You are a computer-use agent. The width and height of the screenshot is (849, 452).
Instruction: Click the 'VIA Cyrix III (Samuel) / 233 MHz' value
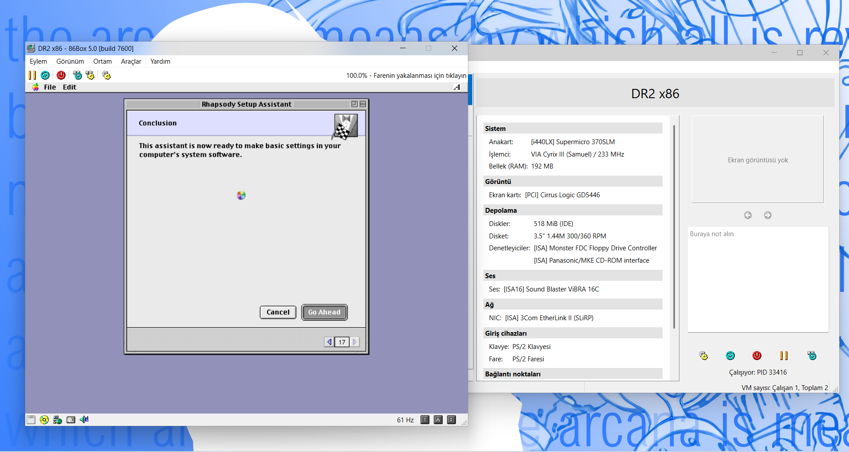578,154
